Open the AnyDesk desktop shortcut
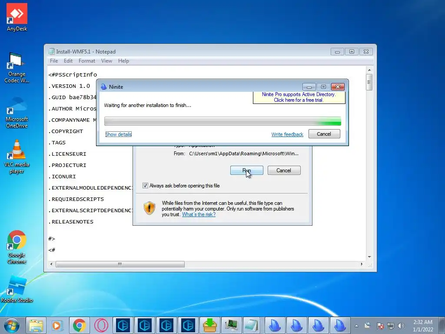 (17, 17)
